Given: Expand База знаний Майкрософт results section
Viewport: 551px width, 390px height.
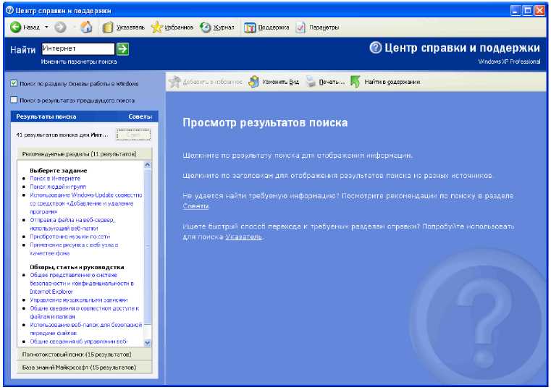Looking at the screenshot, I should 84,368.
